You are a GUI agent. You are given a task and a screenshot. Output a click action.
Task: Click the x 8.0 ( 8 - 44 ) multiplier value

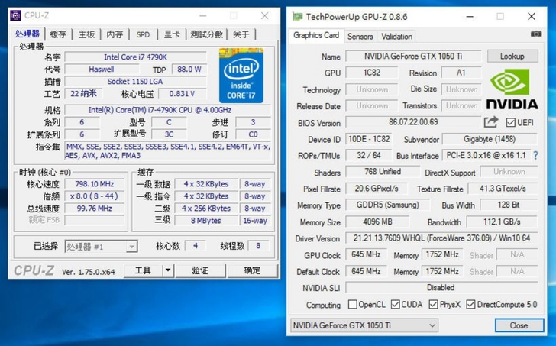[95, 196]
